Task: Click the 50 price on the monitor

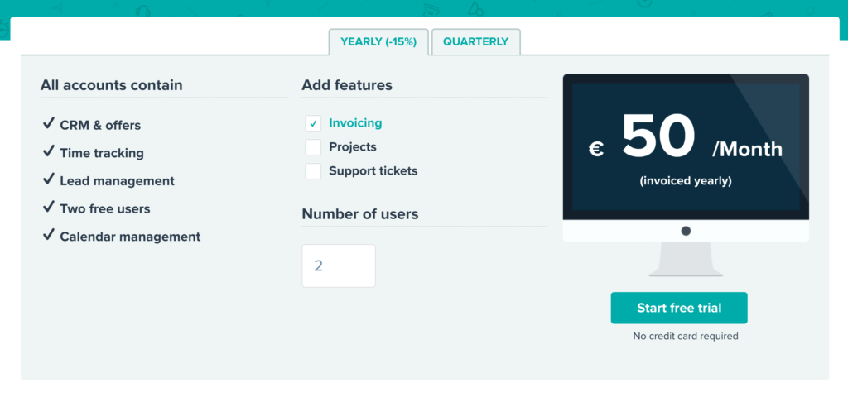Action: pos(658,136)
